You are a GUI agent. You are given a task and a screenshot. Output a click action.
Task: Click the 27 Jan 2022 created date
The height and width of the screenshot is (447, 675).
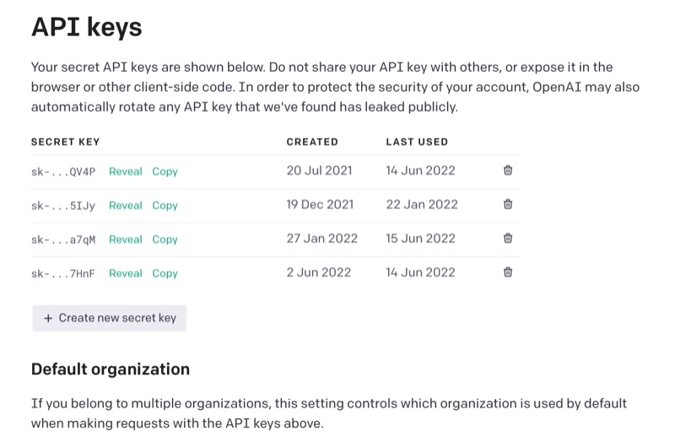pos(321,239)
